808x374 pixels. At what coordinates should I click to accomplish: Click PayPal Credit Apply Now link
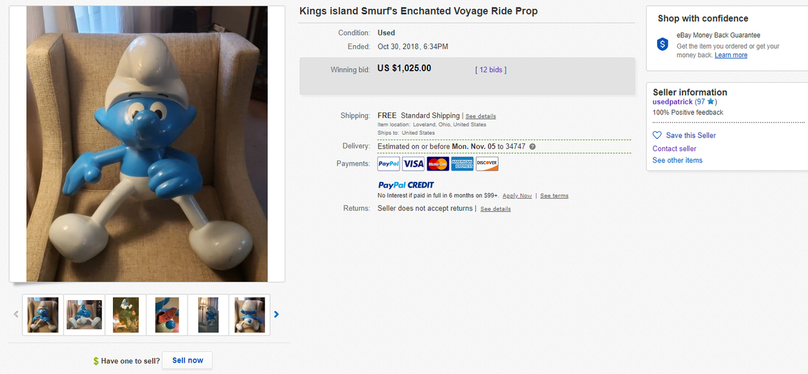point(517,196)
